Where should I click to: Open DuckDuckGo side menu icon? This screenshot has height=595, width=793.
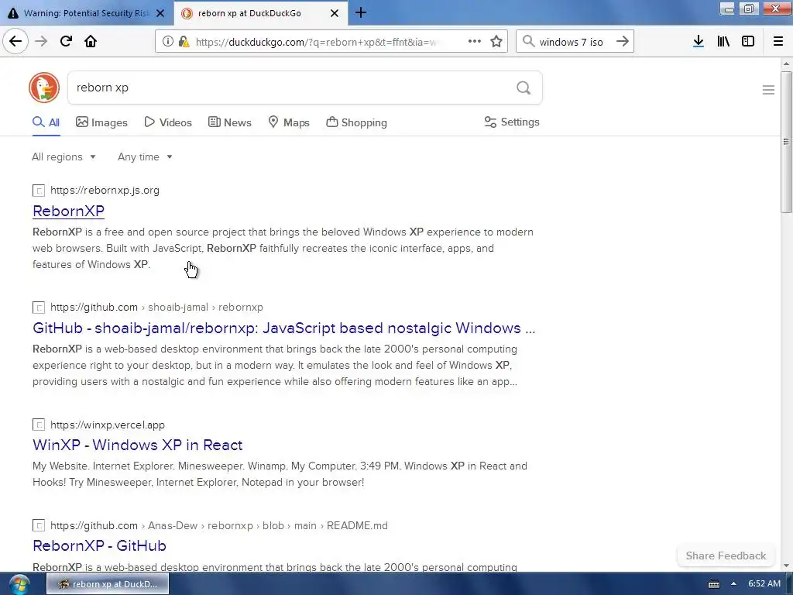pyautogui.click(x=768, y=90)
